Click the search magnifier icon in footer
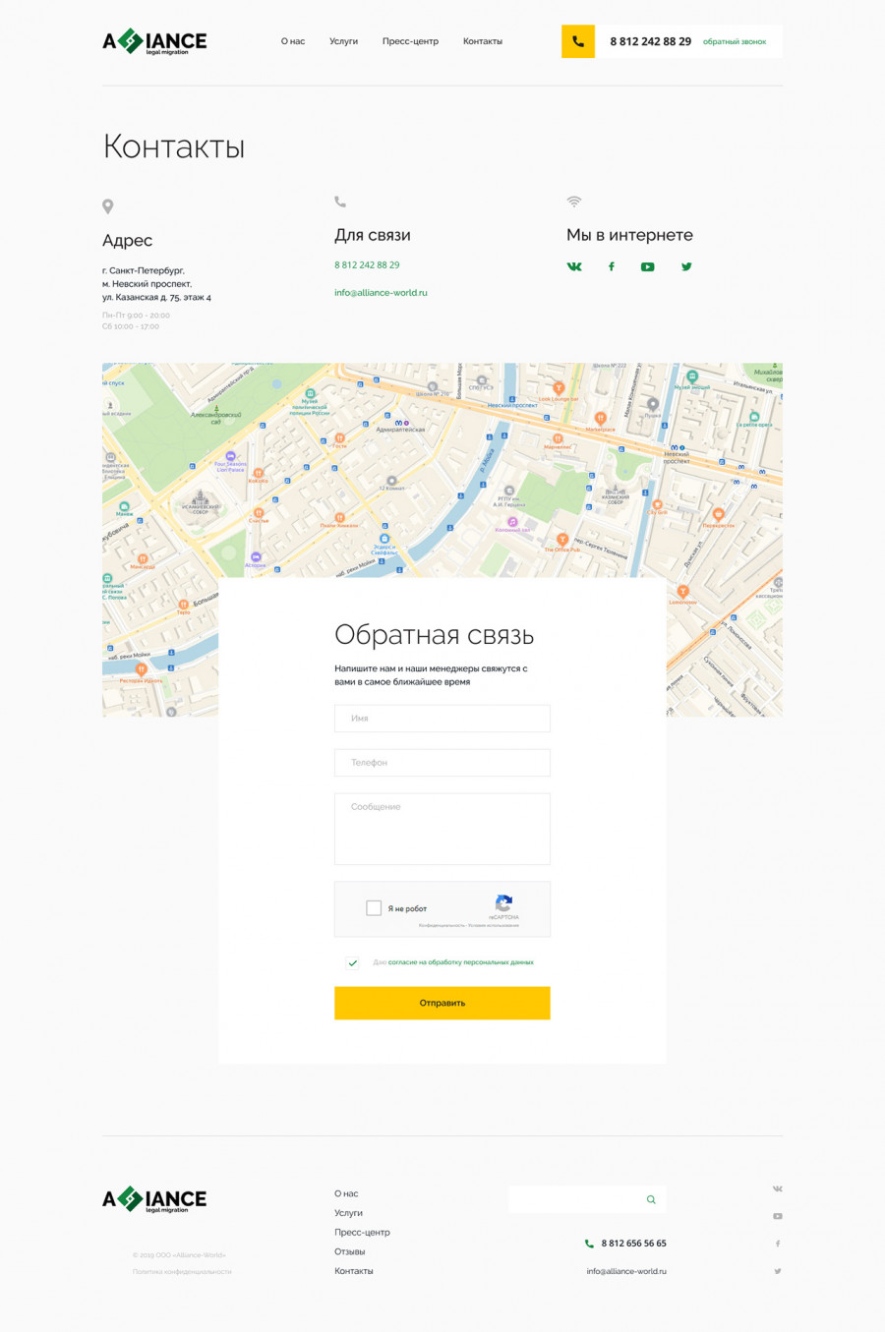The width and height of the screenshot is (885, 1332). (x=651, y=1199)
